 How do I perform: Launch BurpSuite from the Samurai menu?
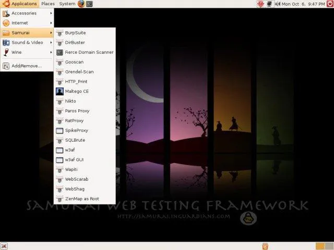[x=75, y=33]
